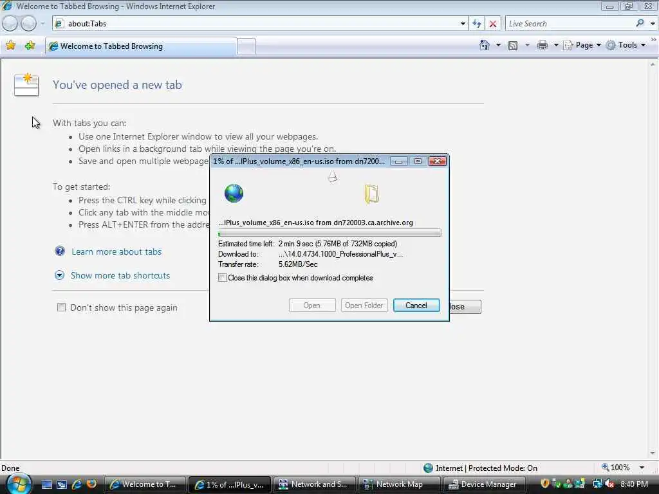Click the Live Search input box
The width and height of the screenshot is (659, 494).
pos(570,24)
